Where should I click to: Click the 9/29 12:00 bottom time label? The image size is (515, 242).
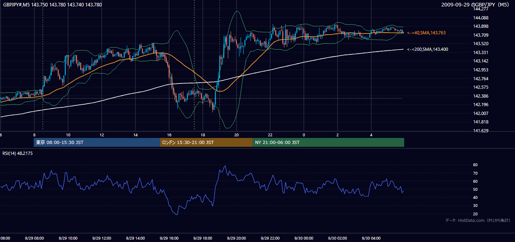(x=102, y=238)
